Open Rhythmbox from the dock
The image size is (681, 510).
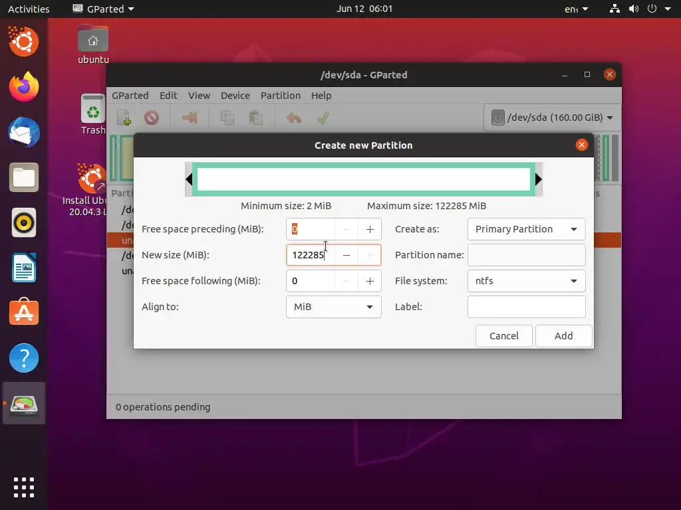tap(24, 223)
